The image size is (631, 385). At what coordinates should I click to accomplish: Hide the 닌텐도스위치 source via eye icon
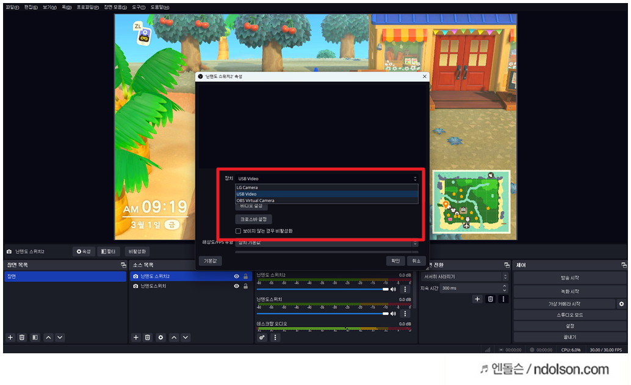[x=237, y=286]
